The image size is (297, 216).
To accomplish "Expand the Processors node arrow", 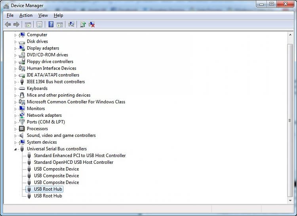I will click(15, 129).
